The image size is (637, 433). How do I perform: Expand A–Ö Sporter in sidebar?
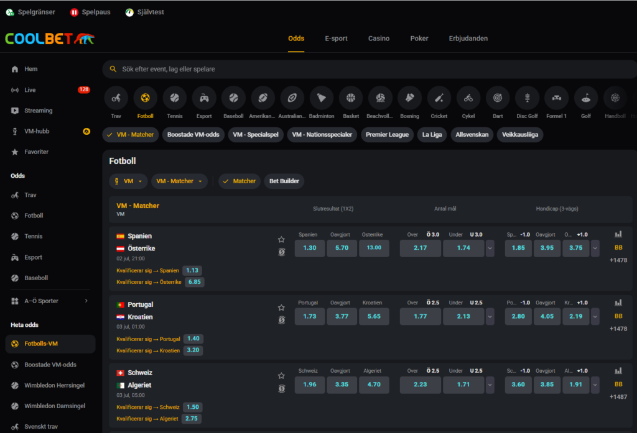click(x=50, y=301)
